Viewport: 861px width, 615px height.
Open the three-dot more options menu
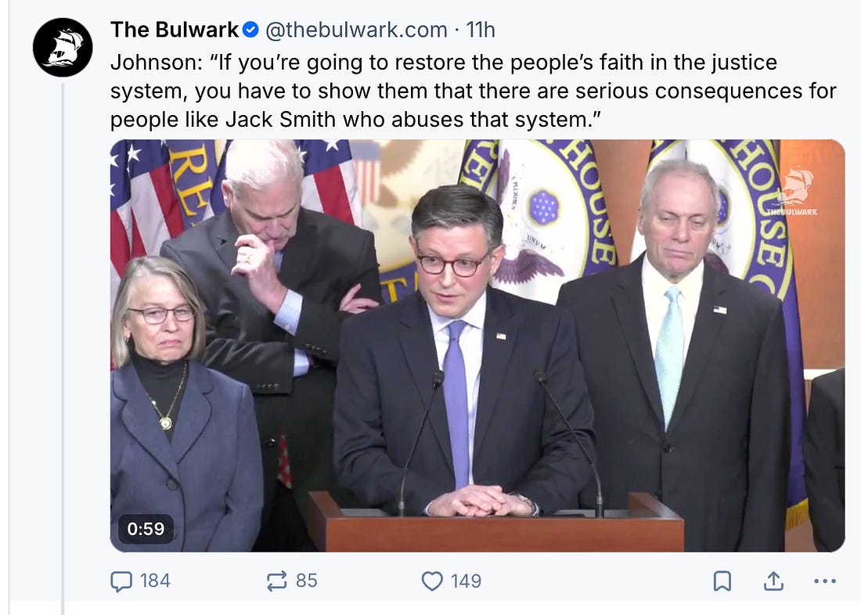click(825, 581)
